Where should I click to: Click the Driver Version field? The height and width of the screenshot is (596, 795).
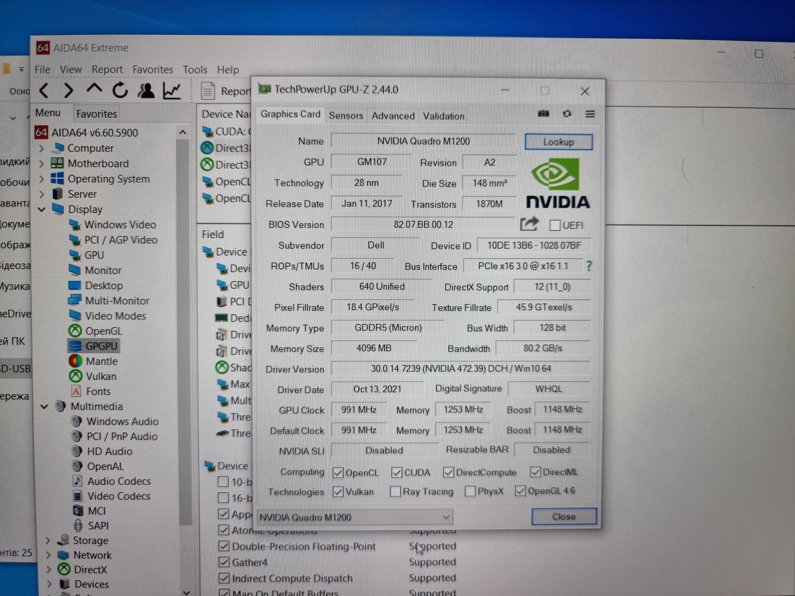[461, 369]
